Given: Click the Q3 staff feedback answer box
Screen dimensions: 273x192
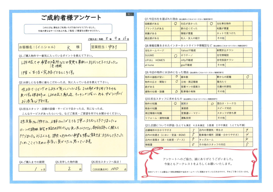Looking at the screenshot, I should [73, 135].
